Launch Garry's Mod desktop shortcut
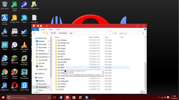 [x=24, y=87]
